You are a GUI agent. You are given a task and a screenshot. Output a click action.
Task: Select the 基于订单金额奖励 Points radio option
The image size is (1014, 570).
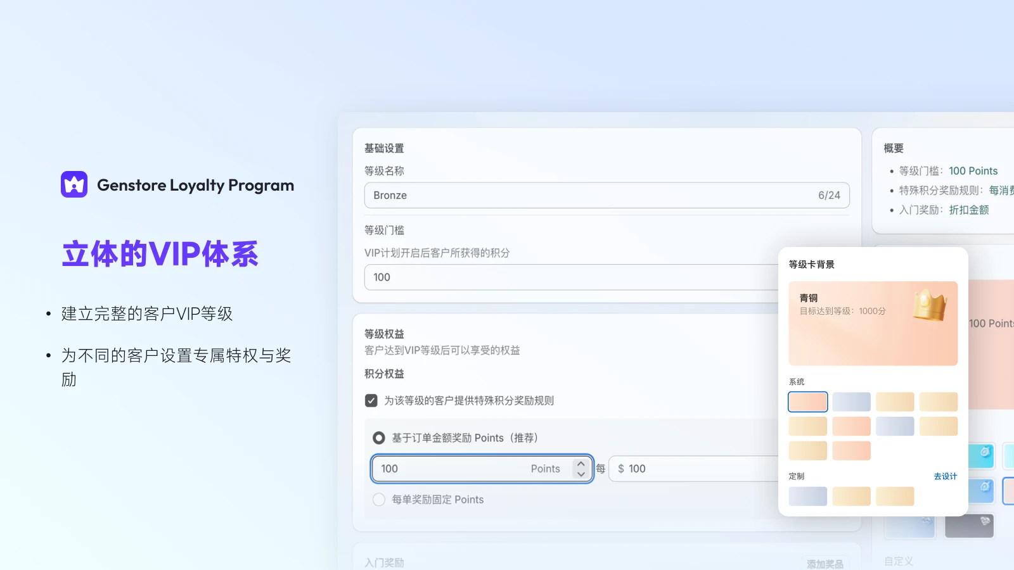point(379,438)
